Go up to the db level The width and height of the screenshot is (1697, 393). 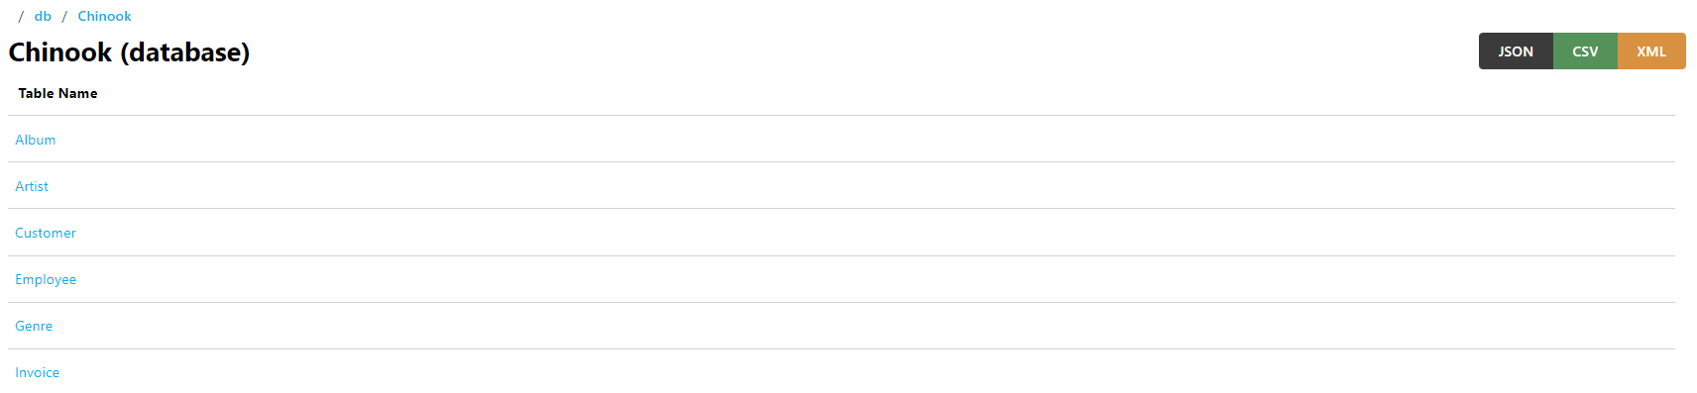pos(43,16)
